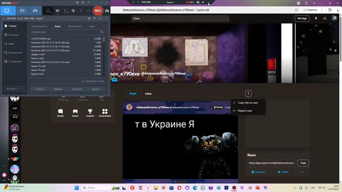Open Основные settings in sidebar
This screenshot has width=342, height=192.
coord(13,35)
